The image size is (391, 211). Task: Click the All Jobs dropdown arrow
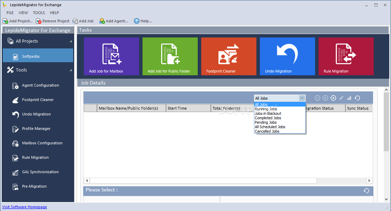pyautogui.click(x=302, y=98)
